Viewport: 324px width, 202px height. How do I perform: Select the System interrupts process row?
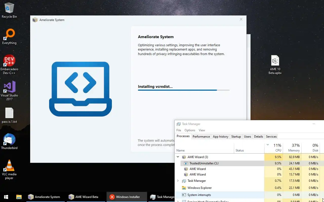tap(249, 195)
